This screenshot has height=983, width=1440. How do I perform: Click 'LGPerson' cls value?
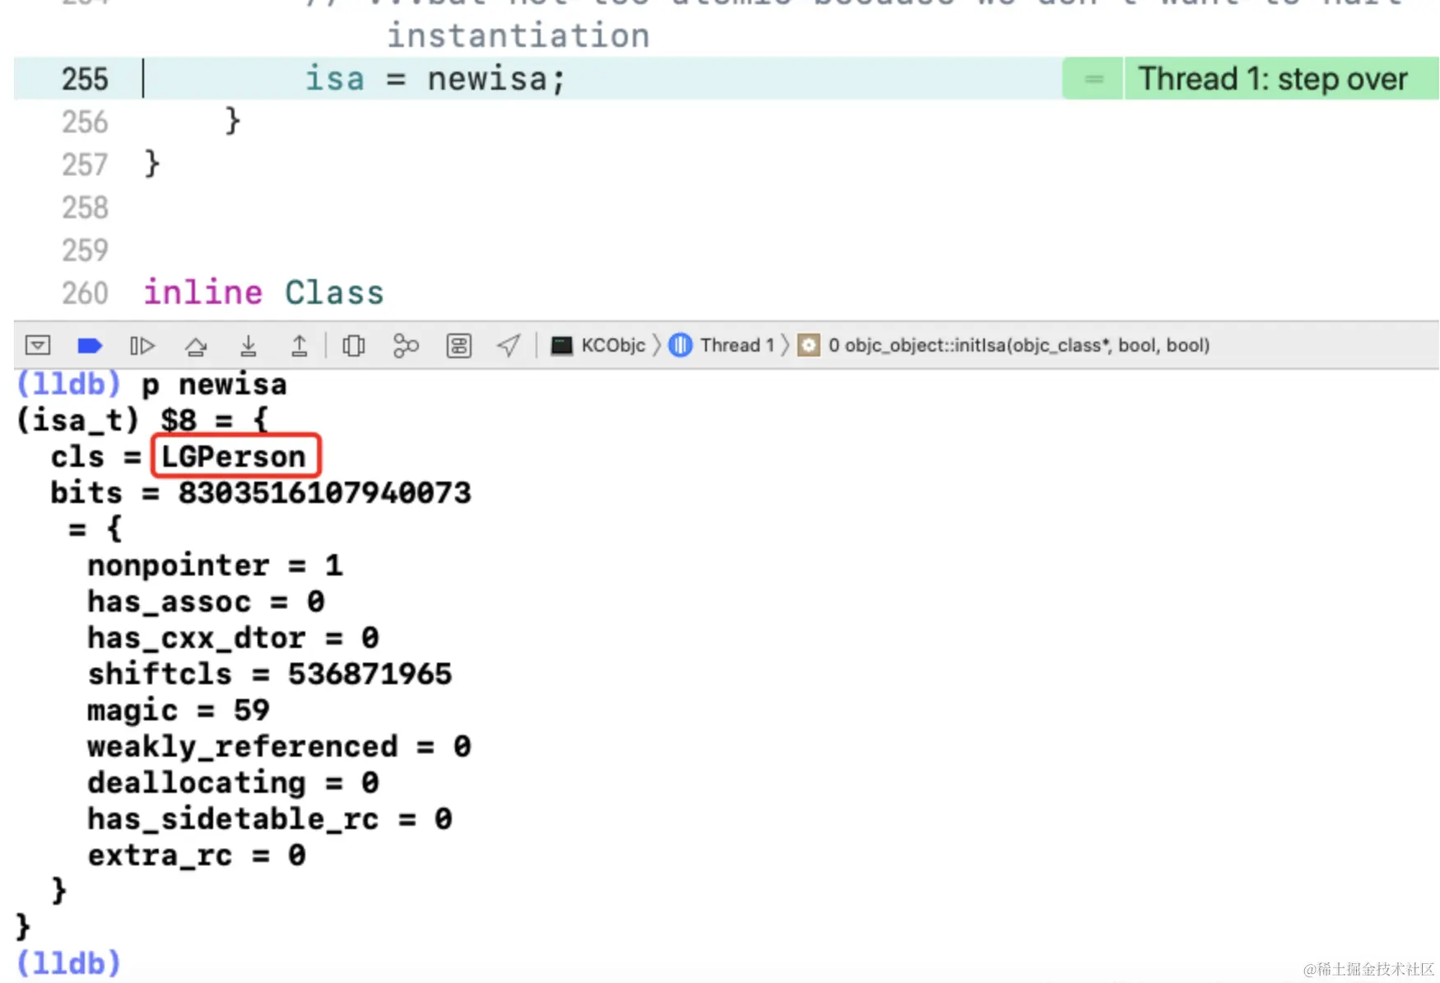tap(234, 456)
